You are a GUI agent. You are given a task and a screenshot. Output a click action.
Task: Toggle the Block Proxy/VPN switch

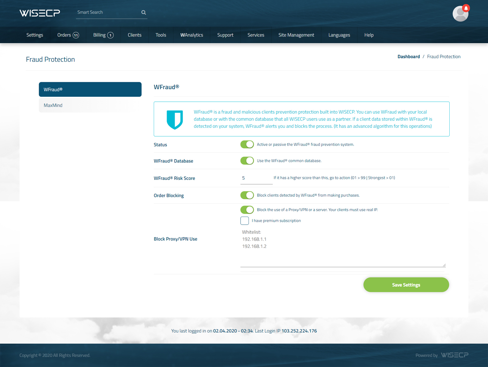247,210
